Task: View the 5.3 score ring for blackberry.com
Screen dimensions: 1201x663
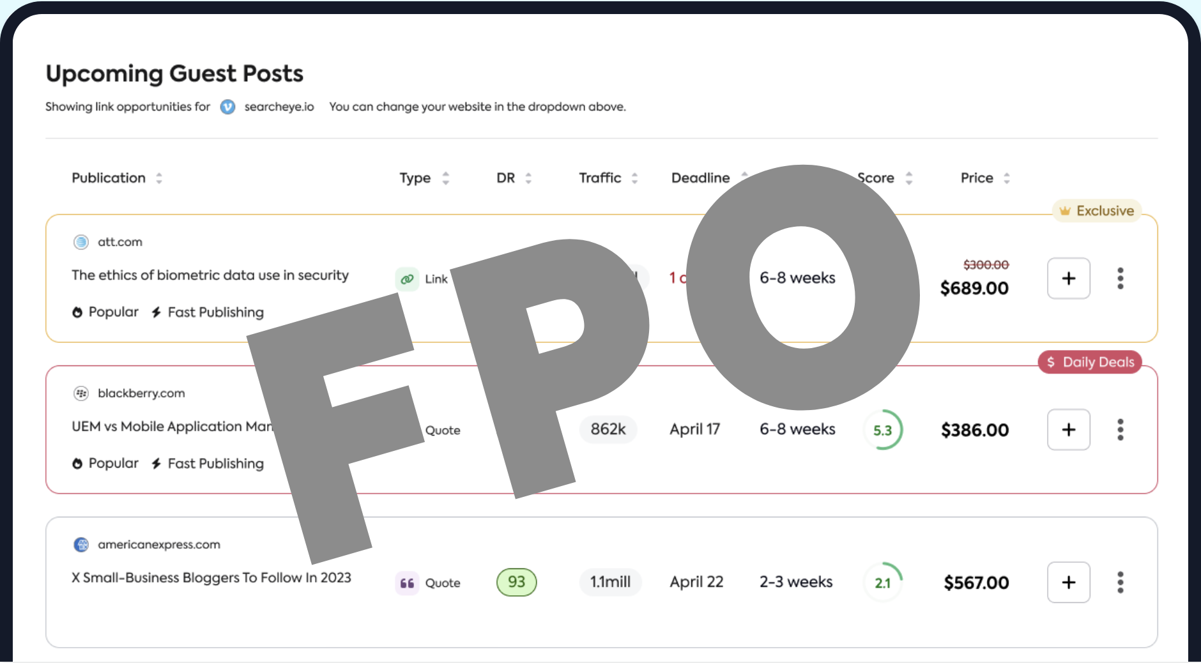Action: (x=883, y=430)
